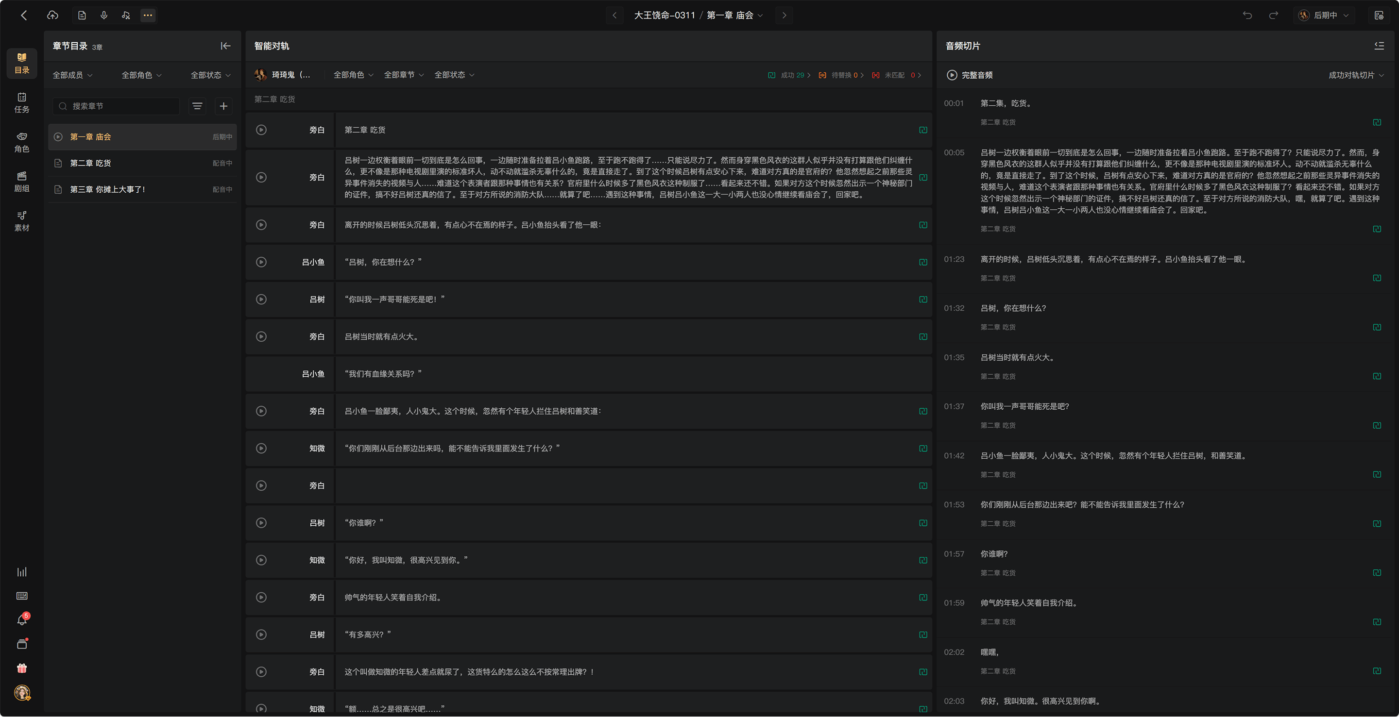Open the 角色 sidebar panel
This screenshot has height=717, width=1399.
click(22, 142)
